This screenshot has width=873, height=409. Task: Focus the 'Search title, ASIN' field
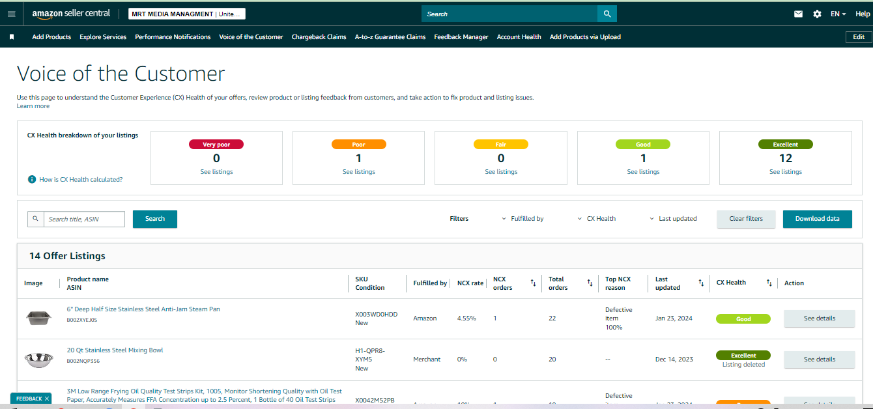coord(84,219)
